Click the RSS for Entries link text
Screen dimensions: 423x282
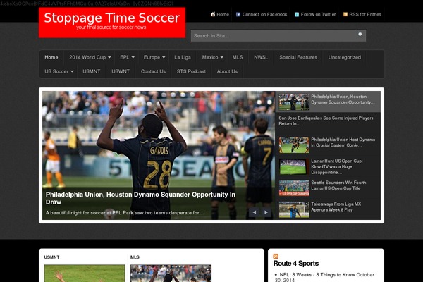pyautogui.click(x=365, y=14)
